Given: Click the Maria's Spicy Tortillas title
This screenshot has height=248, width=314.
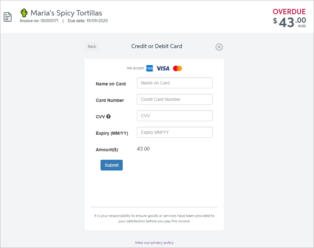Looking at the screenshot, I should pos(66,13).
